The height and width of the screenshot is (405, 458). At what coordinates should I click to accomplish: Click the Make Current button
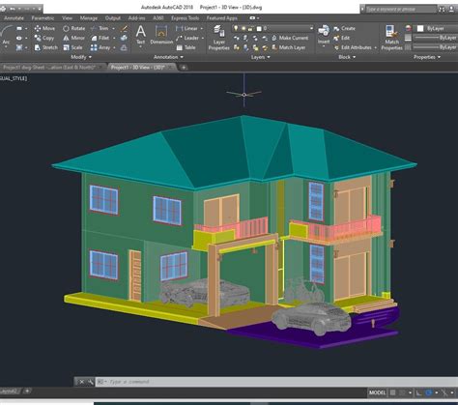(290, 38)
